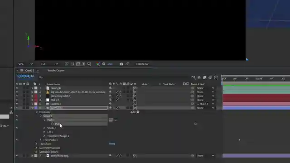Expand the Camera 1 layer twirl arrow
Image resolution: width=290 pixels, height=163 pixels.
click(32, 104)
